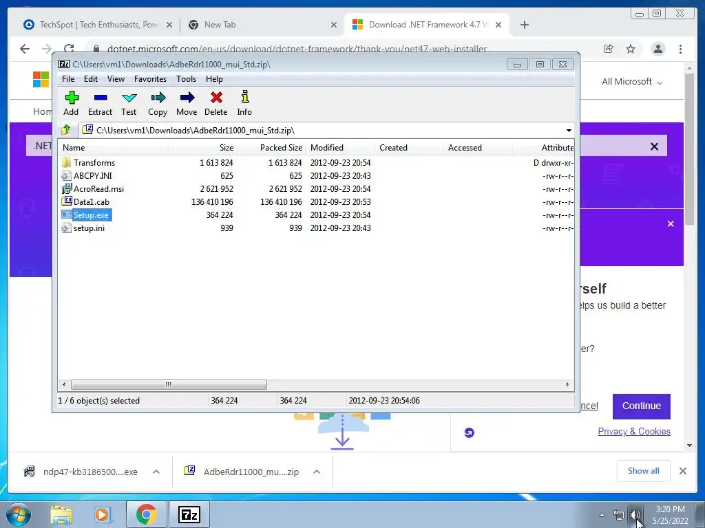Select the Copy toolbar icon
Image resolution: width=705 pixels, height=528 pixels.
[x=158, y=103]
